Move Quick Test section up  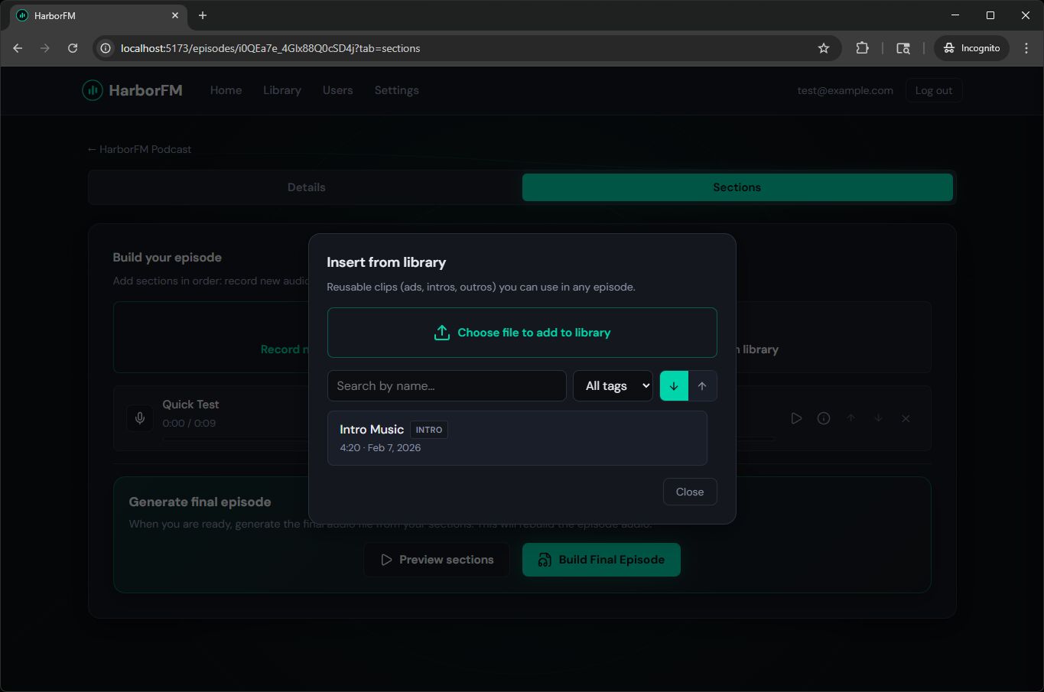pos(850,418)
